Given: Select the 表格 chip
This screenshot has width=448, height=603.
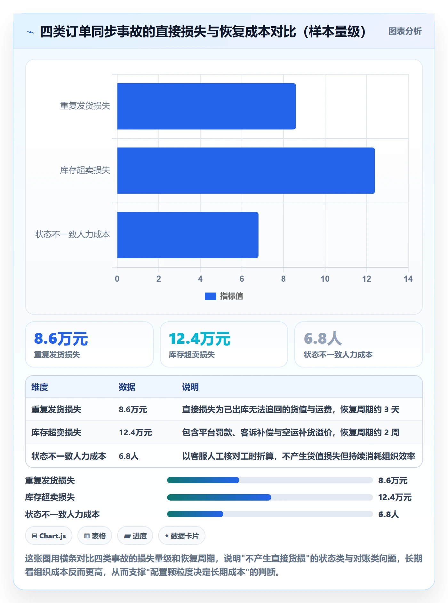Looking at the screenshot, I should coord(95,536).
